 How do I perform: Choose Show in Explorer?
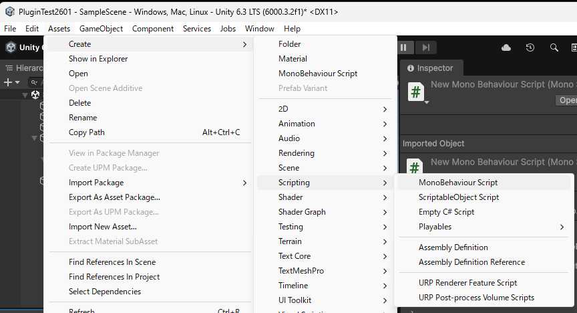coord(97,59)
